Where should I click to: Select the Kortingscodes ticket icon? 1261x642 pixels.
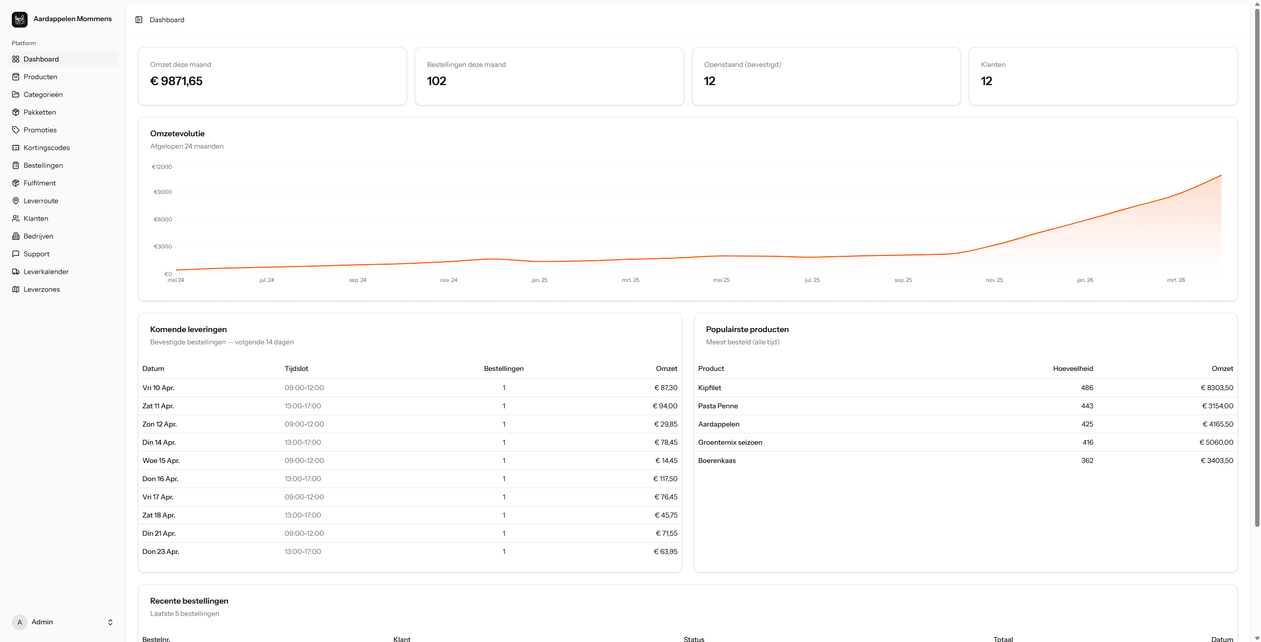tap(15, 148)
